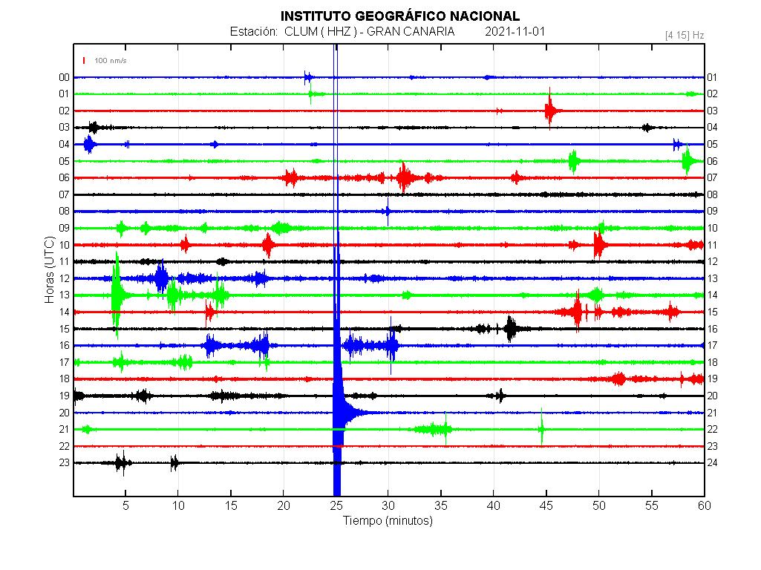
Task: Click minute tick 5 on the time axis
Action: tap(125, 505)
